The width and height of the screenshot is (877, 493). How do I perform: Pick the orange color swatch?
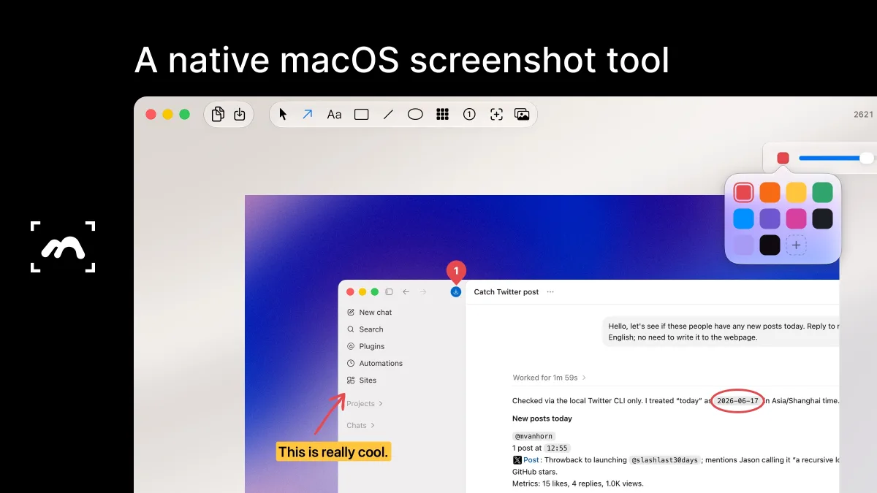[x=770, y=192]
